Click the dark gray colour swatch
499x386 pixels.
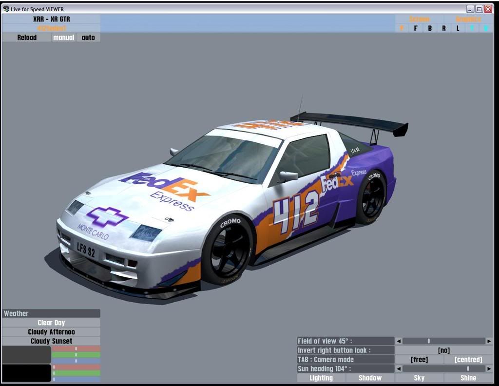coord(27,354)
